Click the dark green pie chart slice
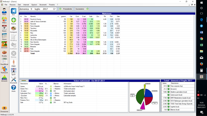This screenshot has height=116, width=207. (139, 97)
